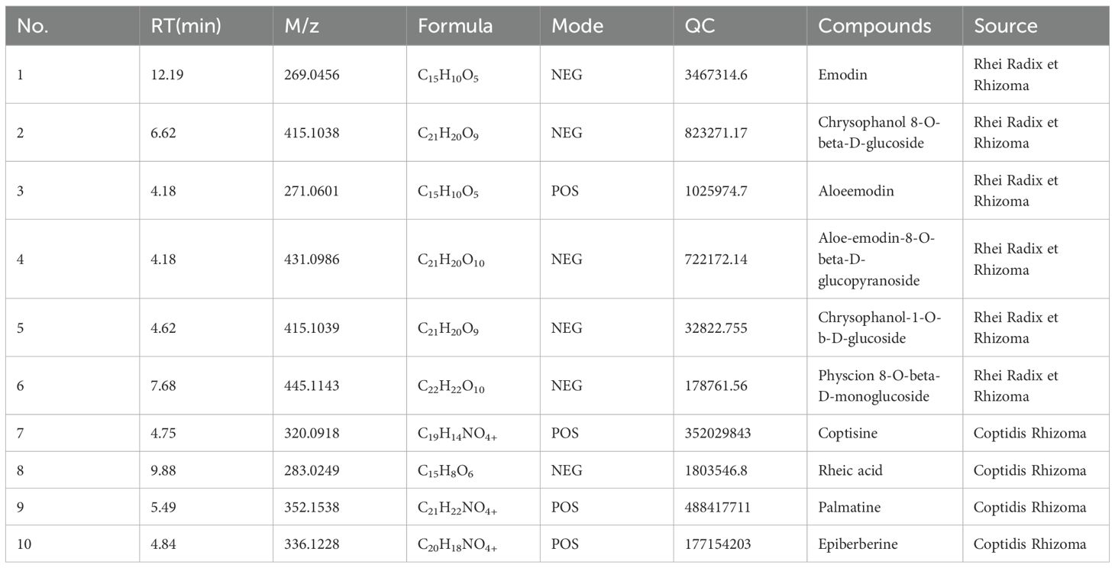Viewport: 1115px width, 568px height.
Task: Select the Rheic acid cell
Action: tap(850, 470)
